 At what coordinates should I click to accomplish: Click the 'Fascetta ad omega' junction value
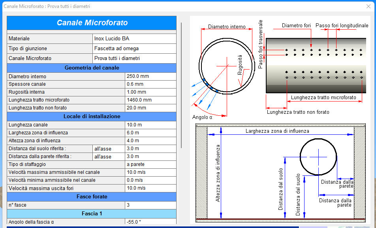(x=134, y=49)
